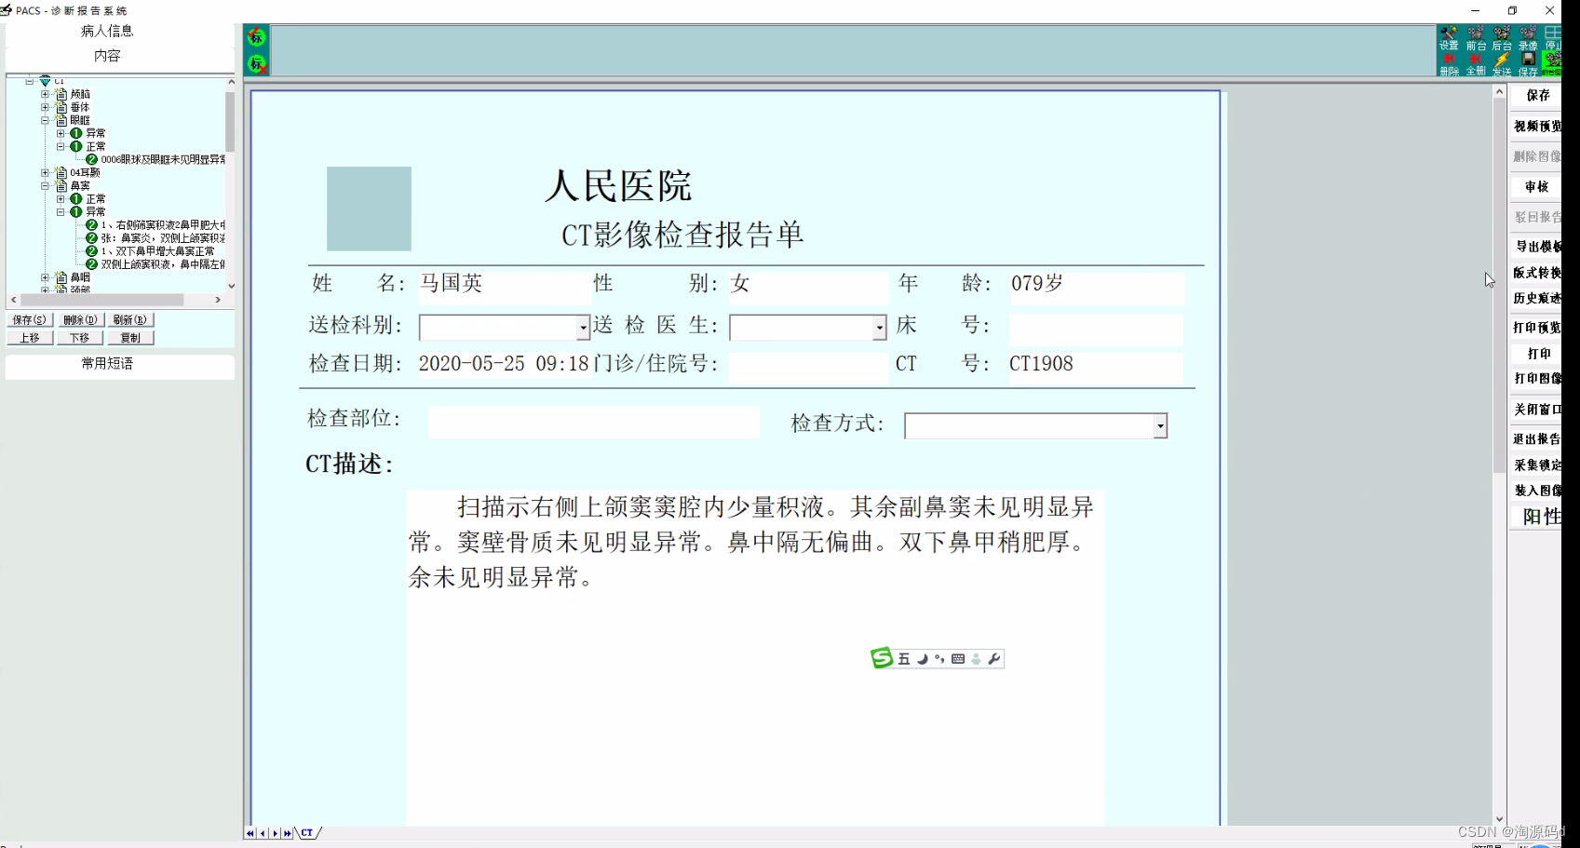The height and width of the screenshot is (848, 1580).
Task: Click the 全删 delete-all icon
Action: (x=1476, y=61)
